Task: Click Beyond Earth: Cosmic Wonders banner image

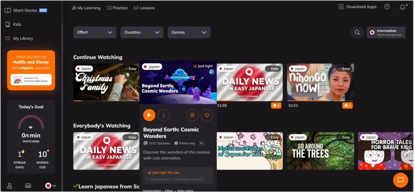Action: click(178, 83)
